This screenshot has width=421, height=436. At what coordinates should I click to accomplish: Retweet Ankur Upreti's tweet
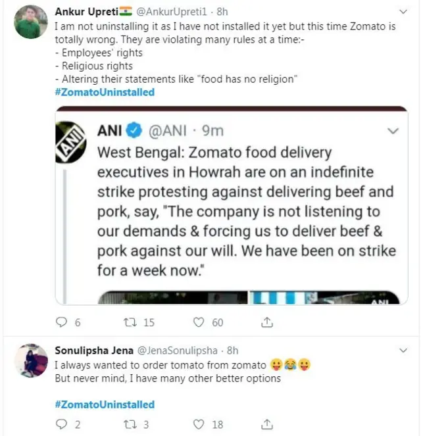coord(130,322)
